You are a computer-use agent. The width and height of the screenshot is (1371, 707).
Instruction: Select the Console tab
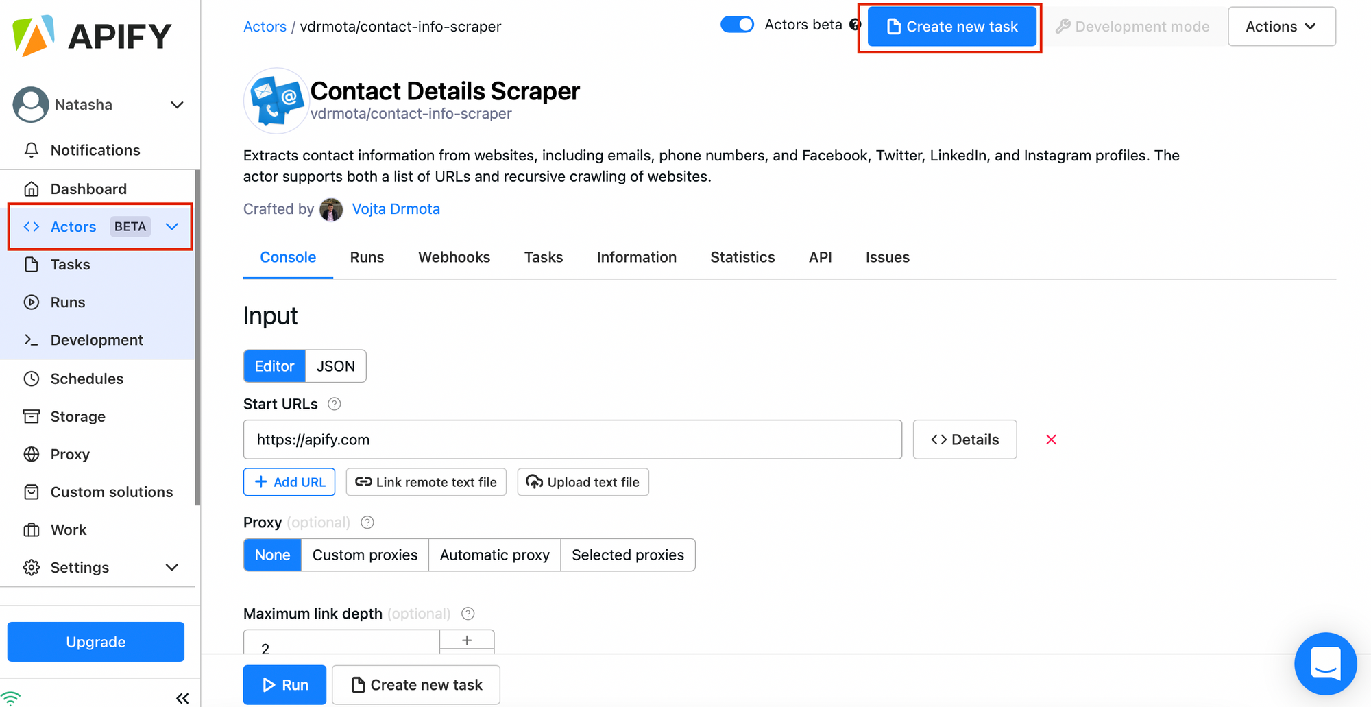(288, 257)
